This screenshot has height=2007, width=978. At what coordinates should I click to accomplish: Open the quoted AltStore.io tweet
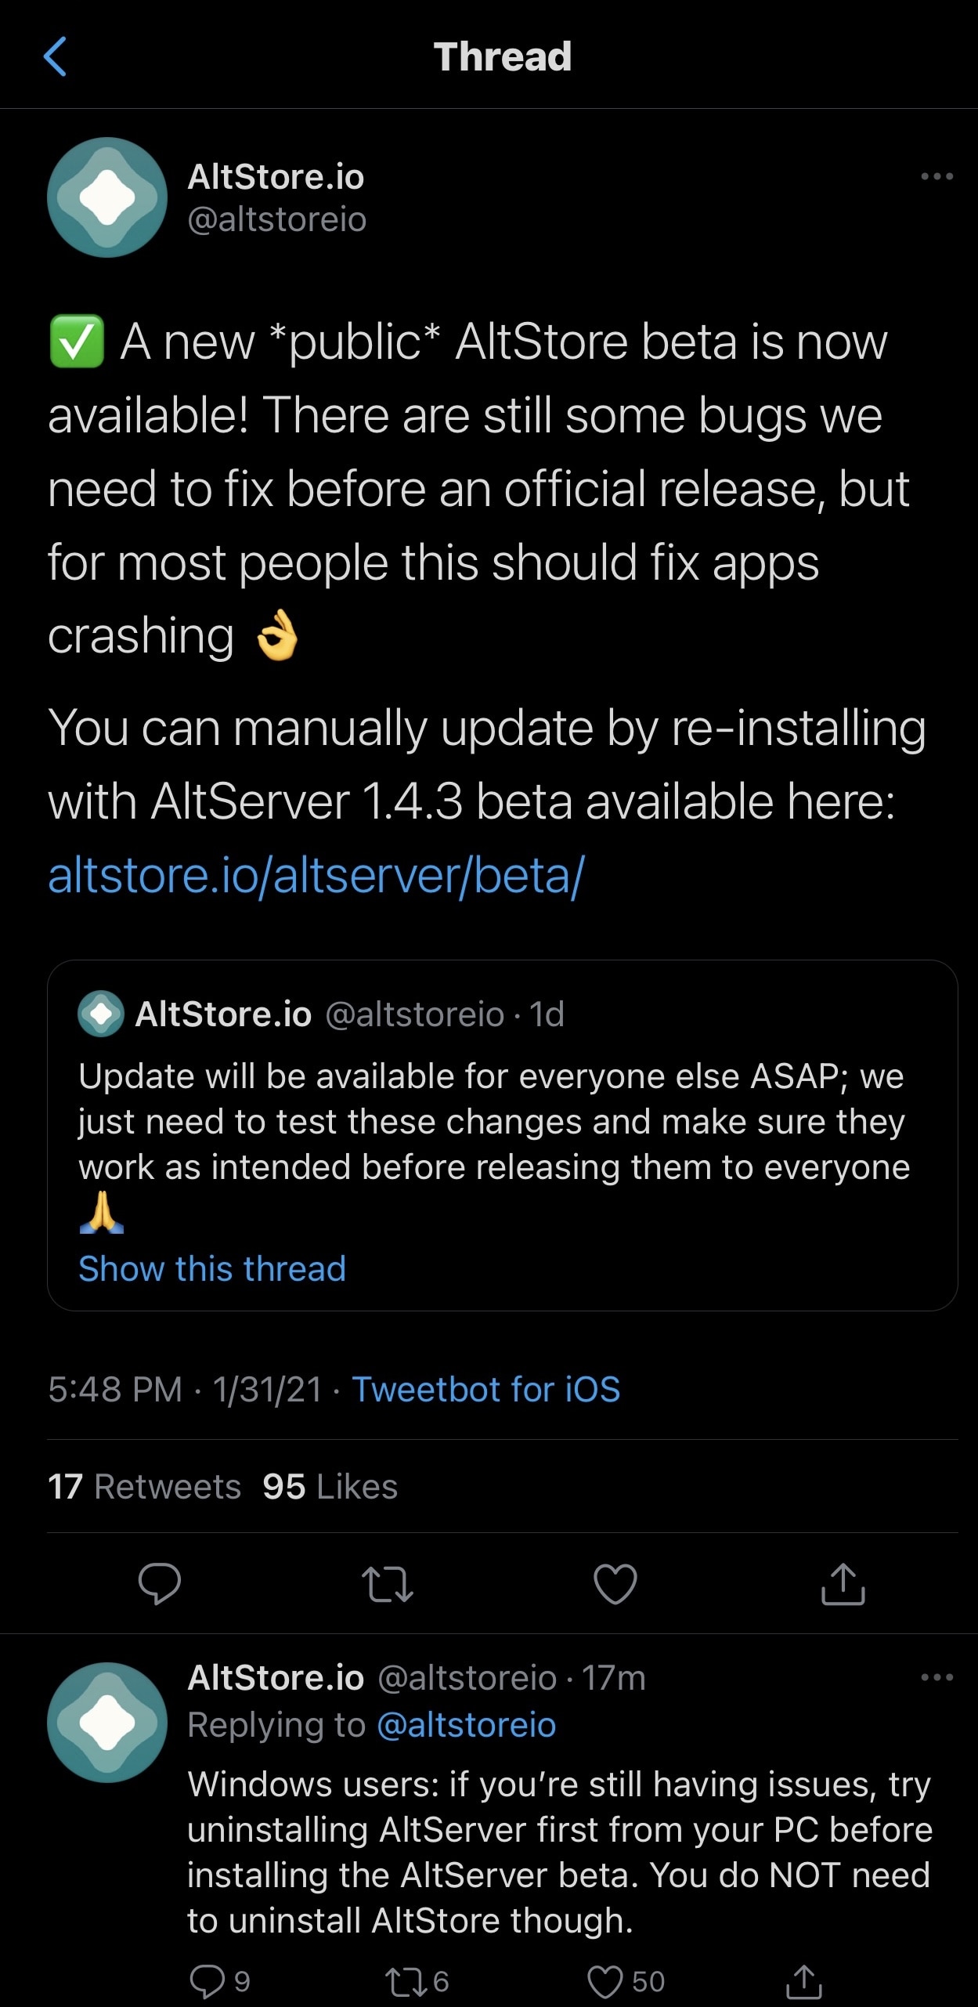click(501, 1120)
